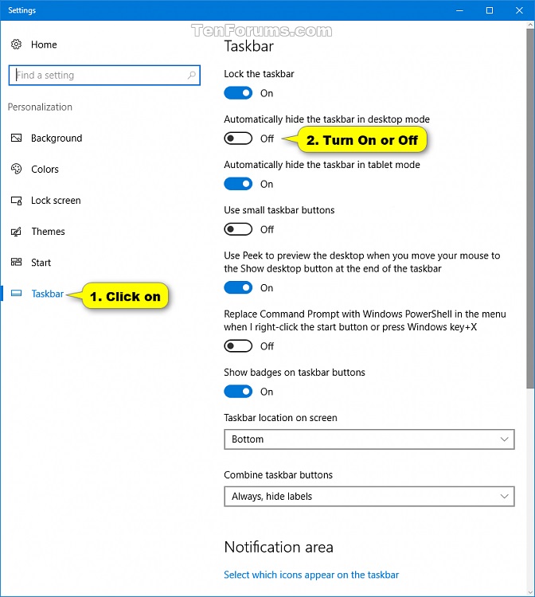Maximize the Settings window
Viewport: 535px width, 597px height.
[x=490, y=10]
